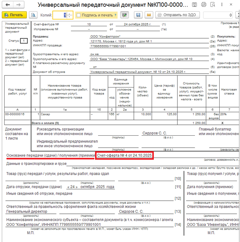The height and width of the screenshot is (242, 240).
Task: Select Данные о транспортировке и грузе label
Action: (37, 164)
